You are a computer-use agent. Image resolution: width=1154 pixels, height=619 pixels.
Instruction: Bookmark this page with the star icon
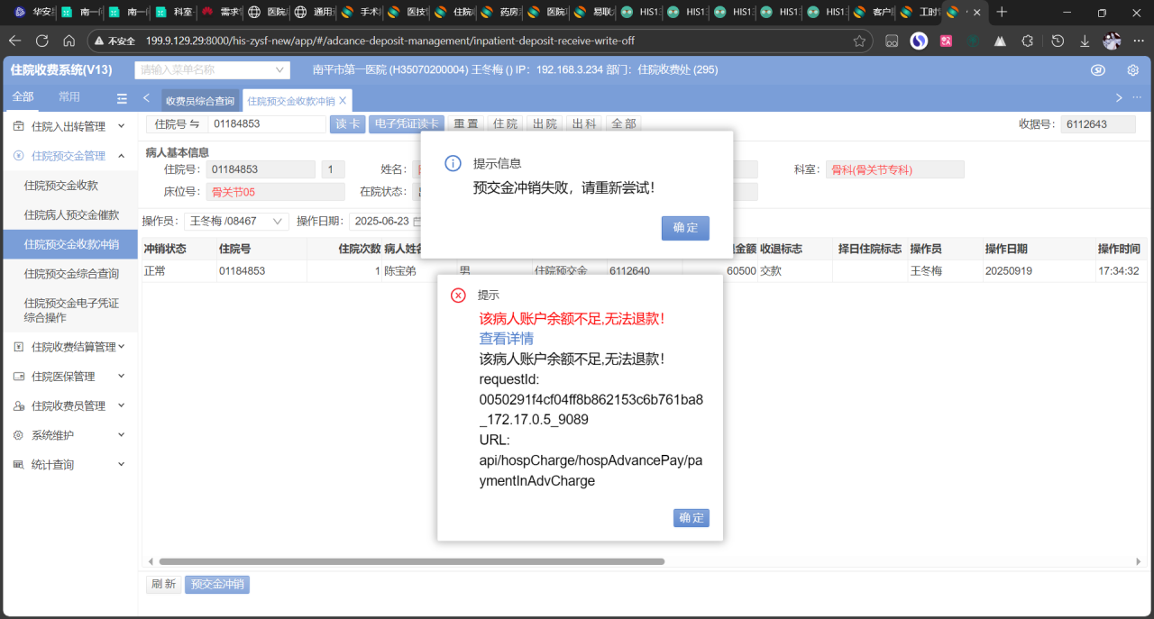[x=859, y=41]
